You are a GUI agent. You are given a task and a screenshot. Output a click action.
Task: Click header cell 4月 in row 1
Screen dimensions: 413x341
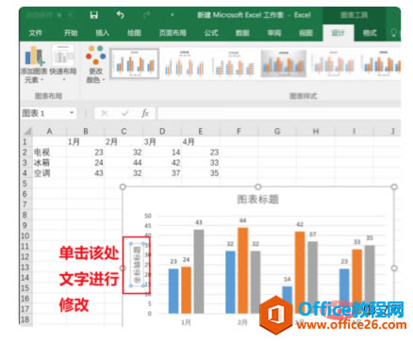pos(201,142)
